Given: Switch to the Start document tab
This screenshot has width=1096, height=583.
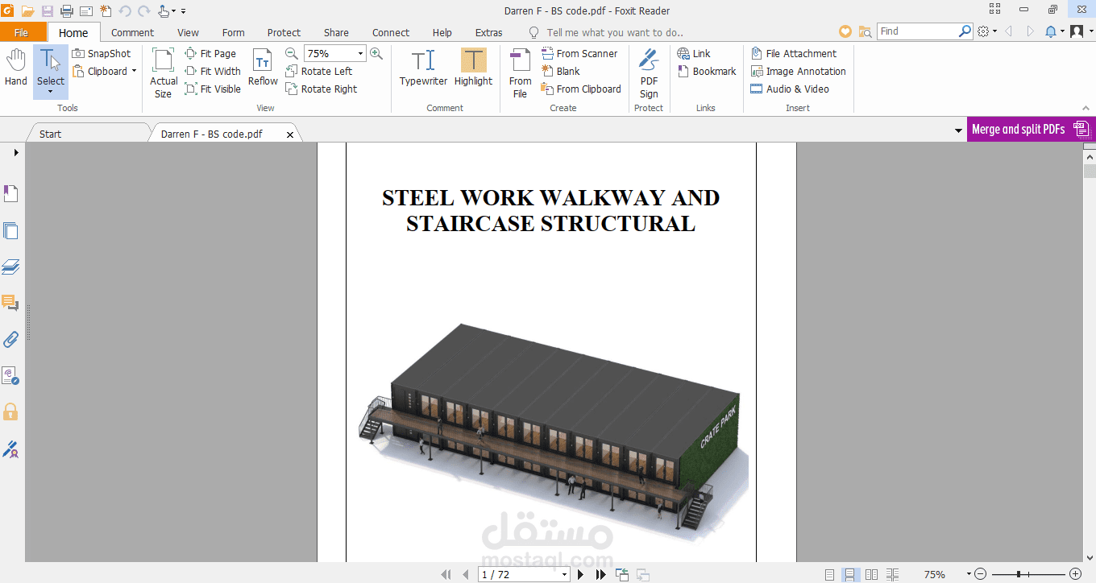Looking at the screenshot, I should tap(50, 134).
